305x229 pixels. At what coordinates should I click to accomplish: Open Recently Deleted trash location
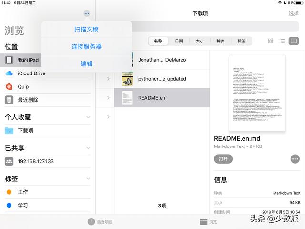tap(48, 100)
